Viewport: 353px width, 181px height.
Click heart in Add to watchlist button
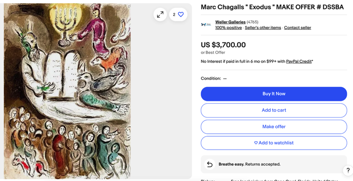(x=256, y=143)
